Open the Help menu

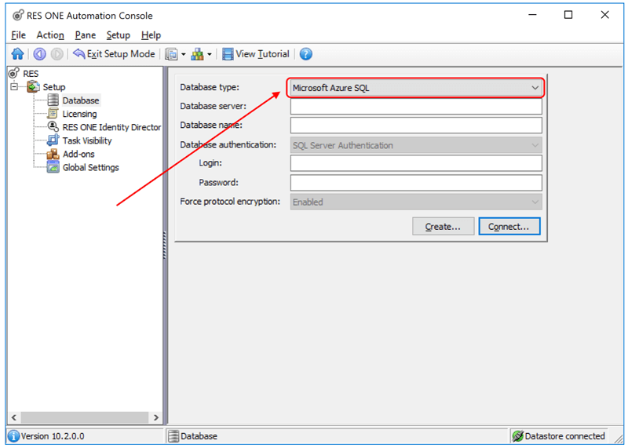[x=151, y=35]
